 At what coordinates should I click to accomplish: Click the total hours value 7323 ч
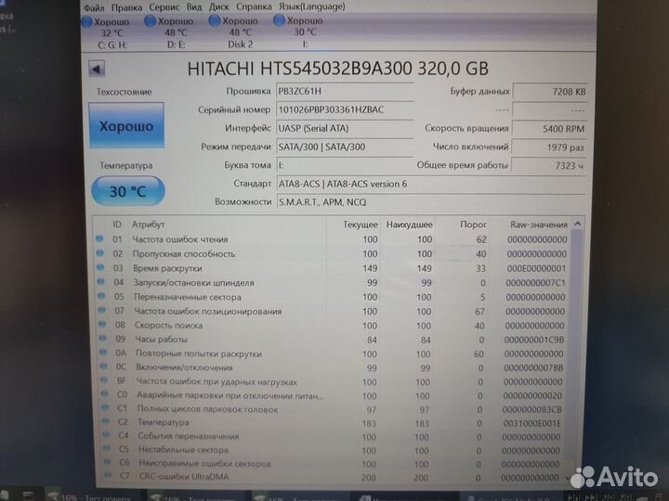(549, 166)
